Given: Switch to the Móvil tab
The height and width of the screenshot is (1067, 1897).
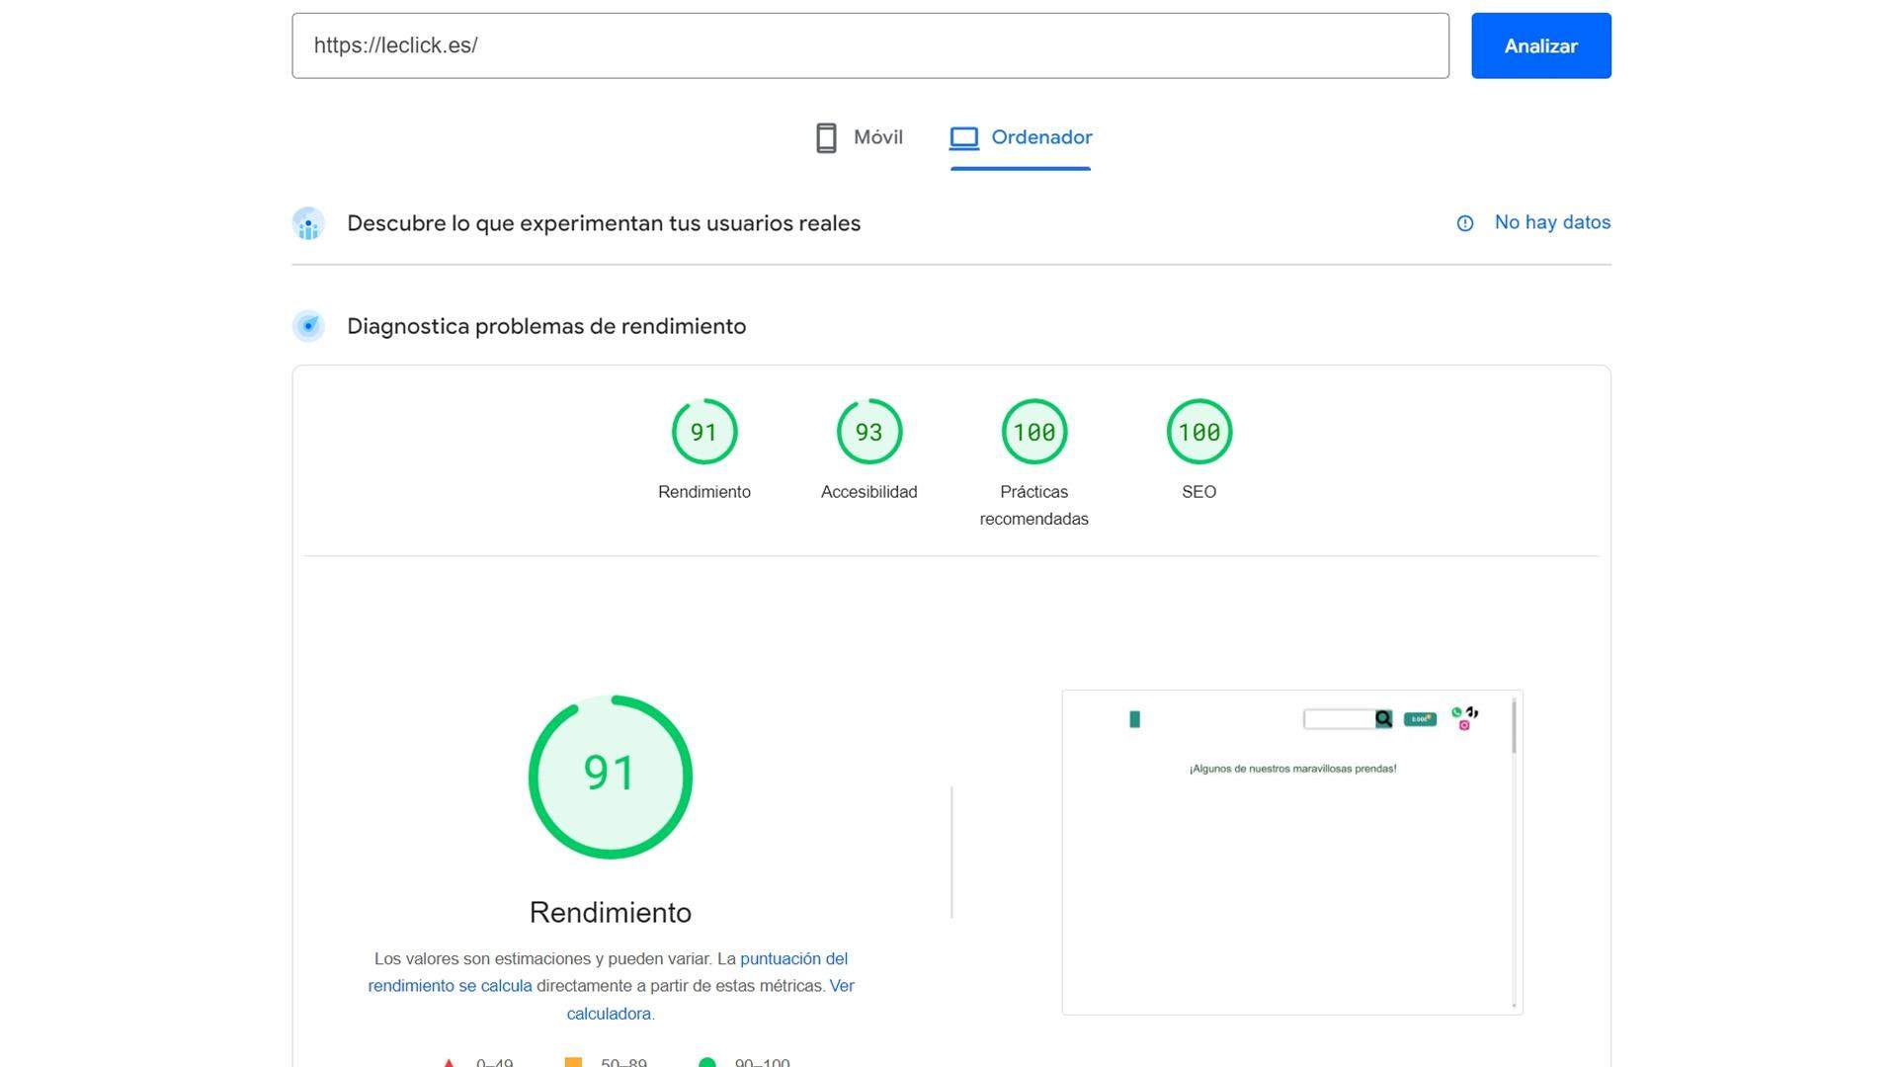Looking at the screenshot, I should point(859,137).
